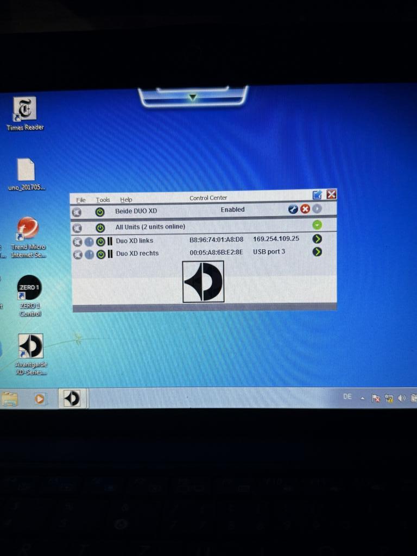This screenshot has height=556, width=417.
Task: Toggle power for Beide DUO XD
Action: pyautogui.click(x=100, y=212)
